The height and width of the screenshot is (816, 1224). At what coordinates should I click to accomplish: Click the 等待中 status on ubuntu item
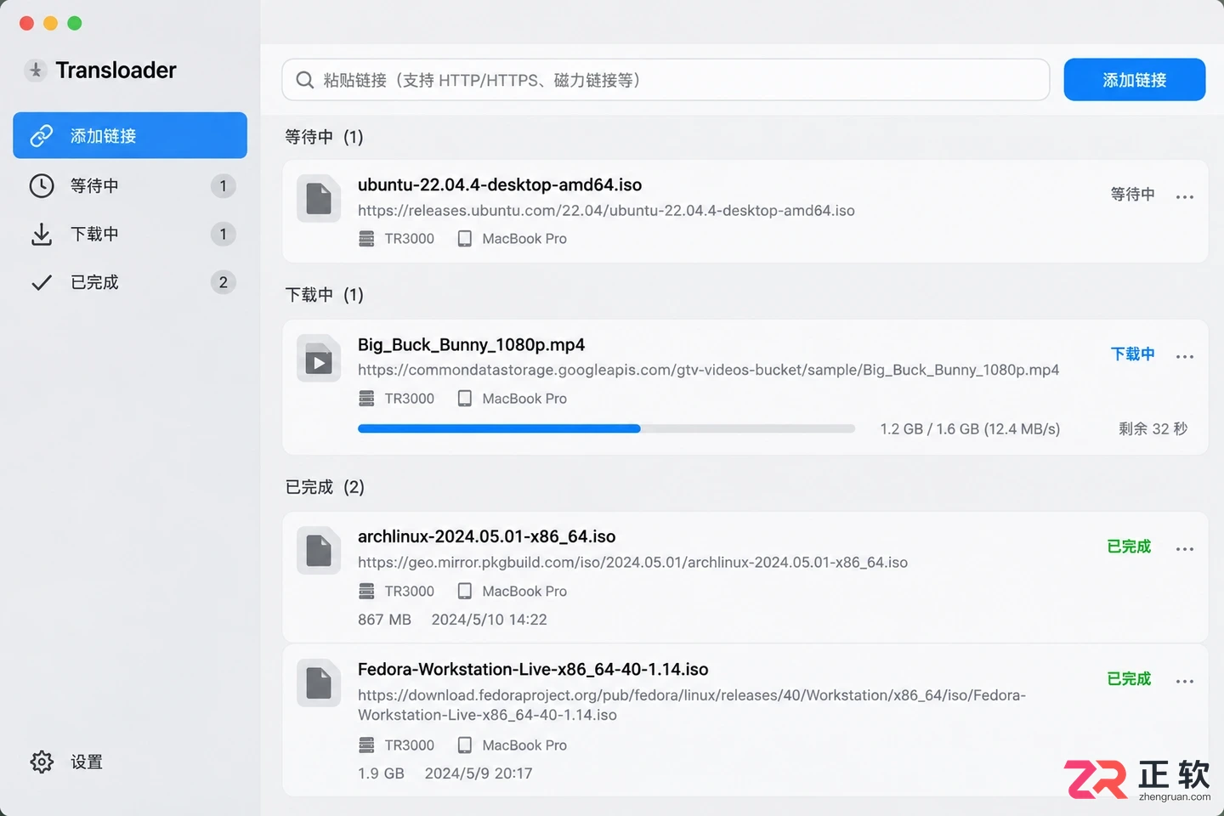click(x=1132, y=195)
